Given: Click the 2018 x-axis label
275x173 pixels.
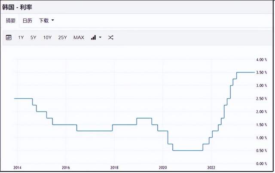Looking at the screenshot, I should (x=114, y=168).
